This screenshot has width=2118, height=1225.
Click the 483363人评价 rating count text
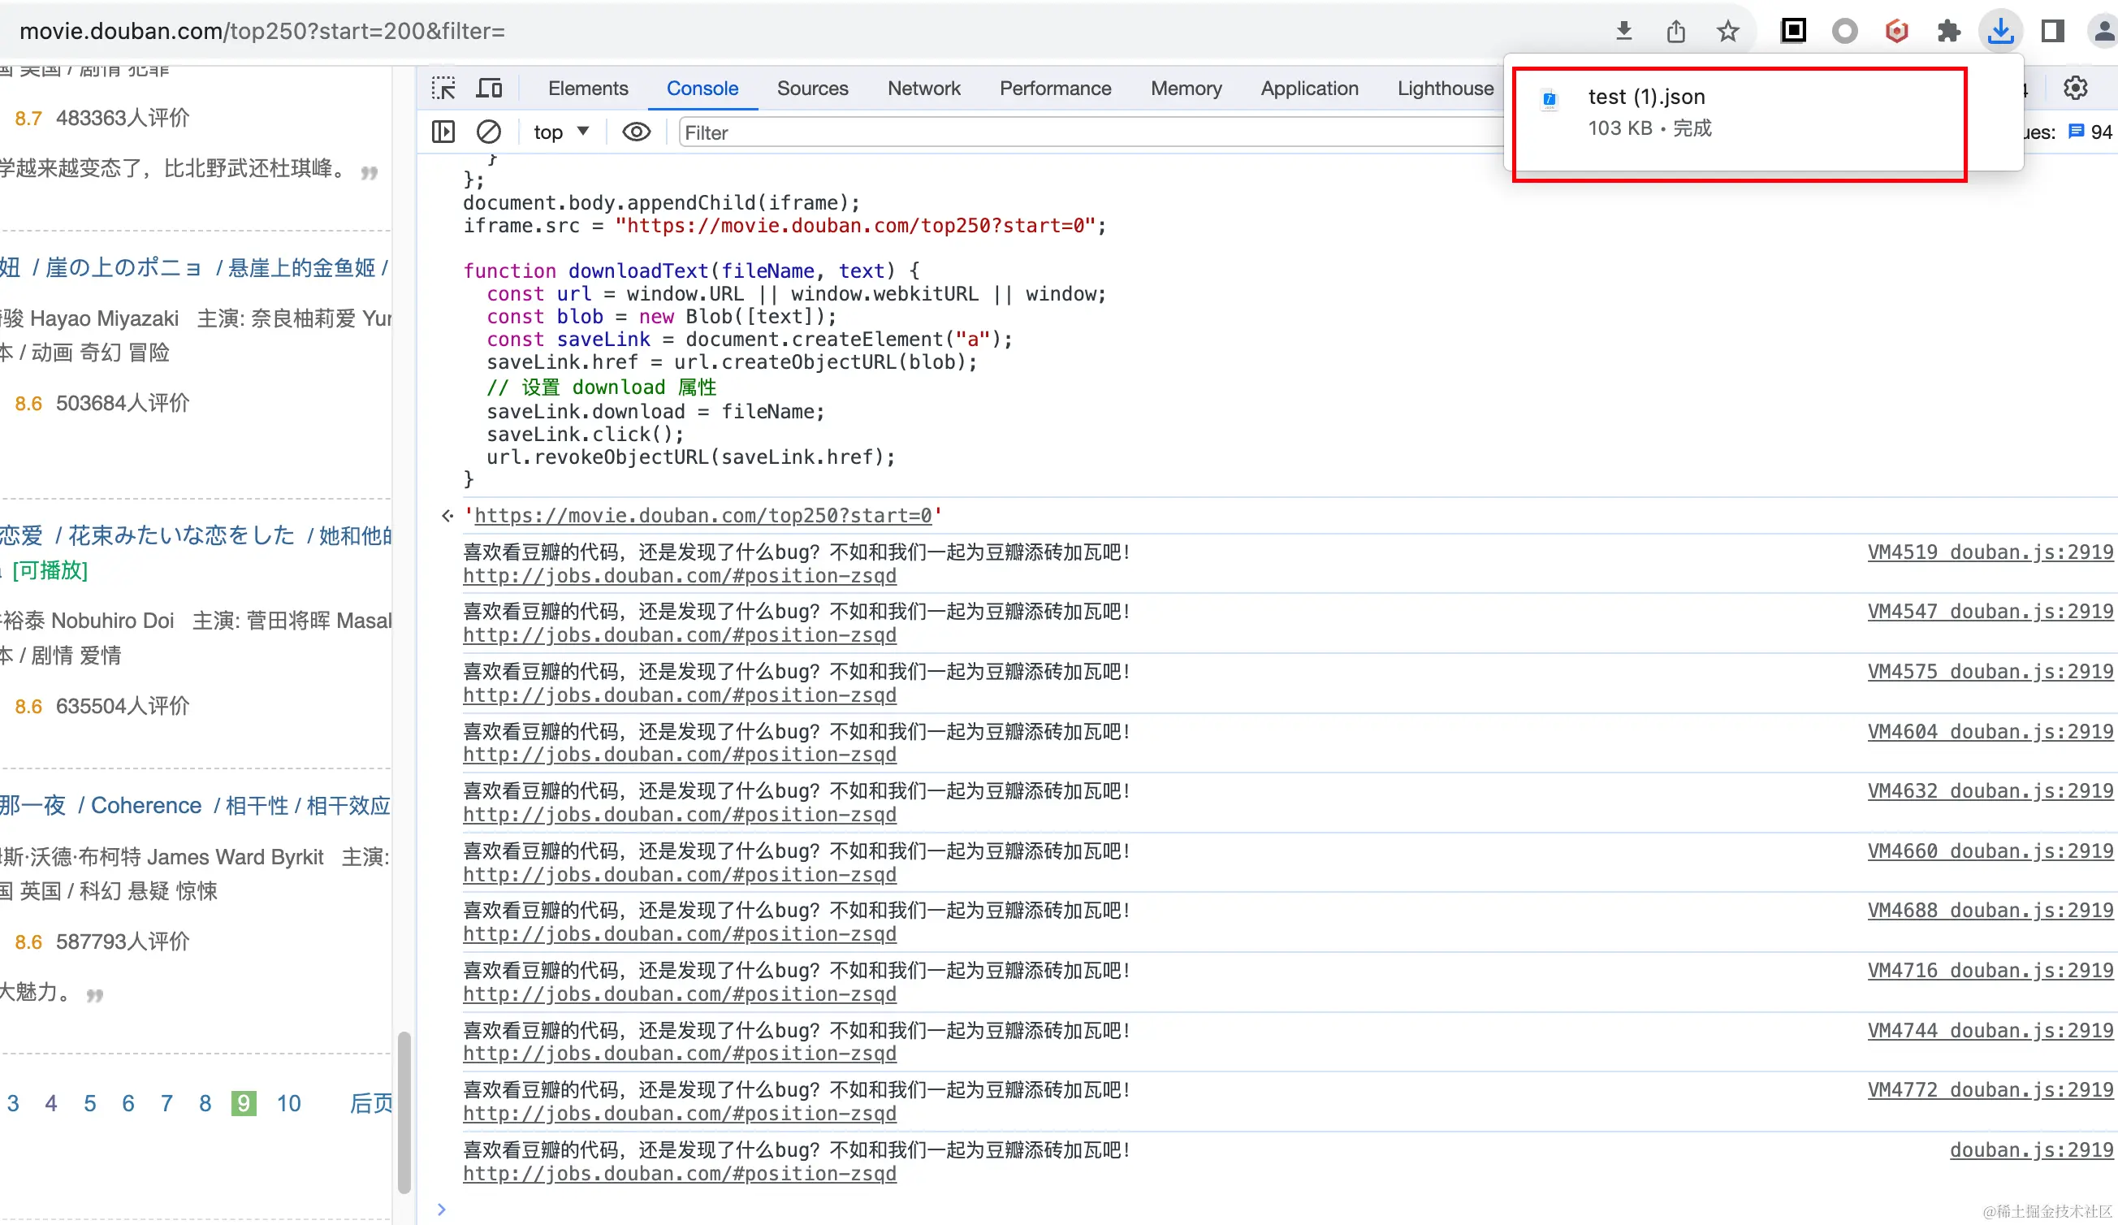click(x=123, y=118)
